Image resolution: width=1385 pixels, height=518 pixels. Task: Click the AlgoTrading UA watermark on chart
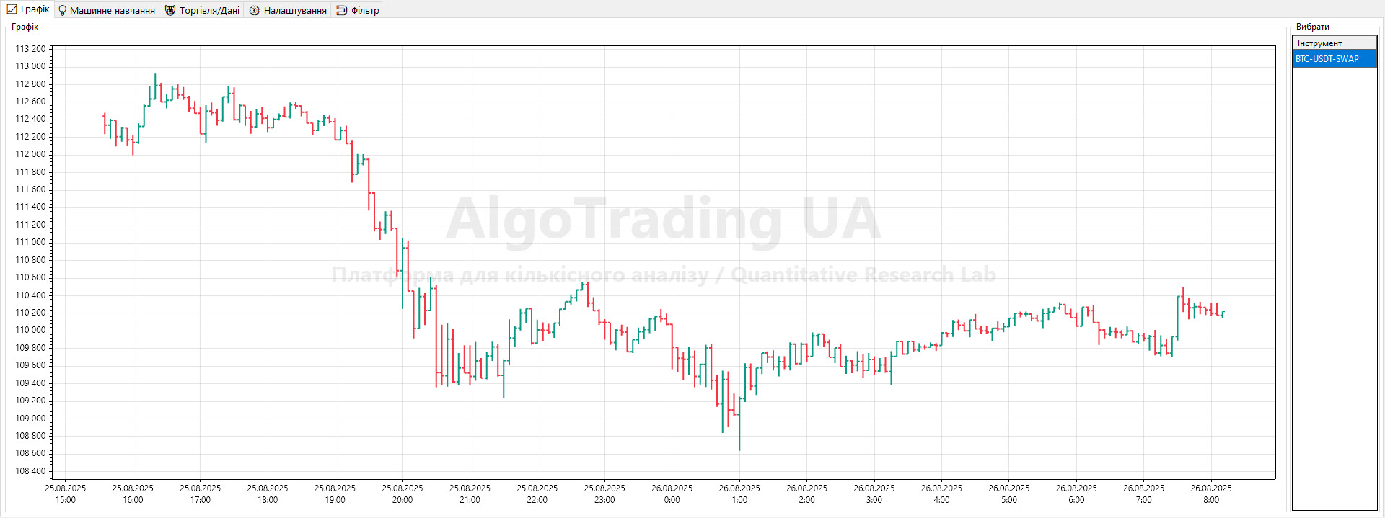[x=663, y=220]
